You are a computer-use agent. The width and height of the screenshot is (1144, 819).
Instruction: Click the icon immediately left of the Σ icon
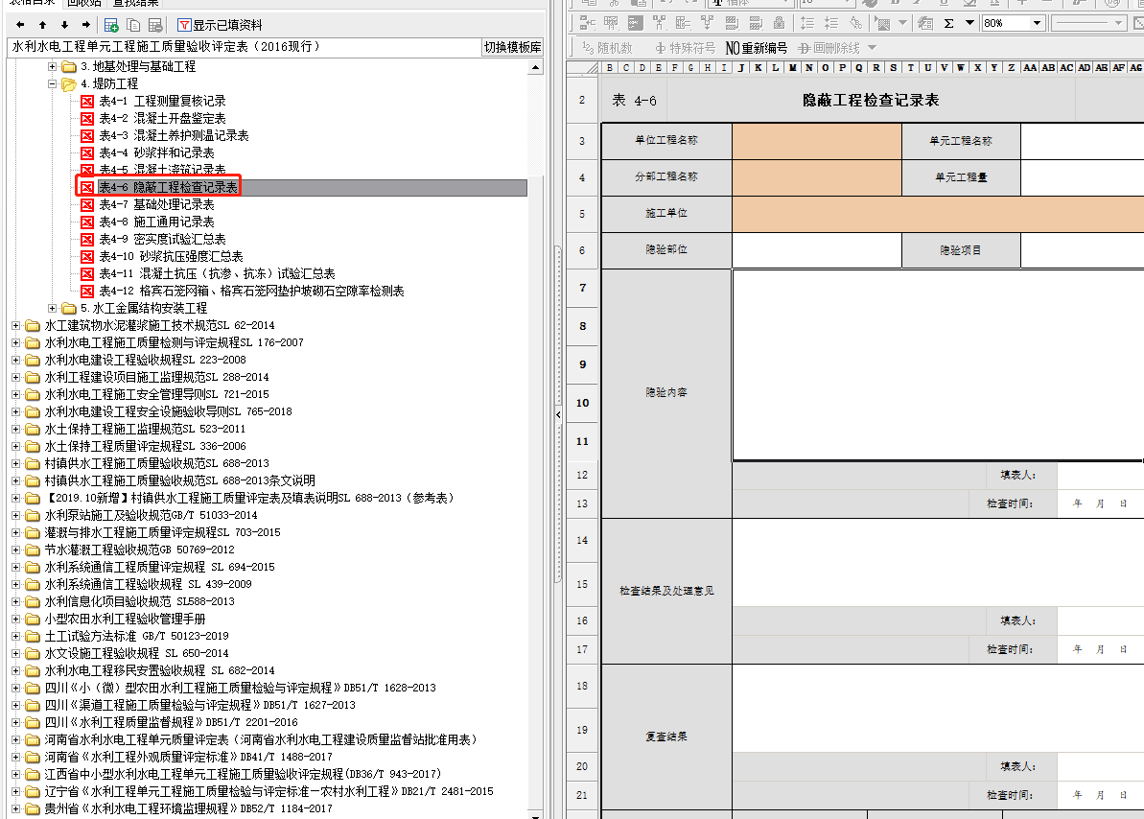pos(925,23)
